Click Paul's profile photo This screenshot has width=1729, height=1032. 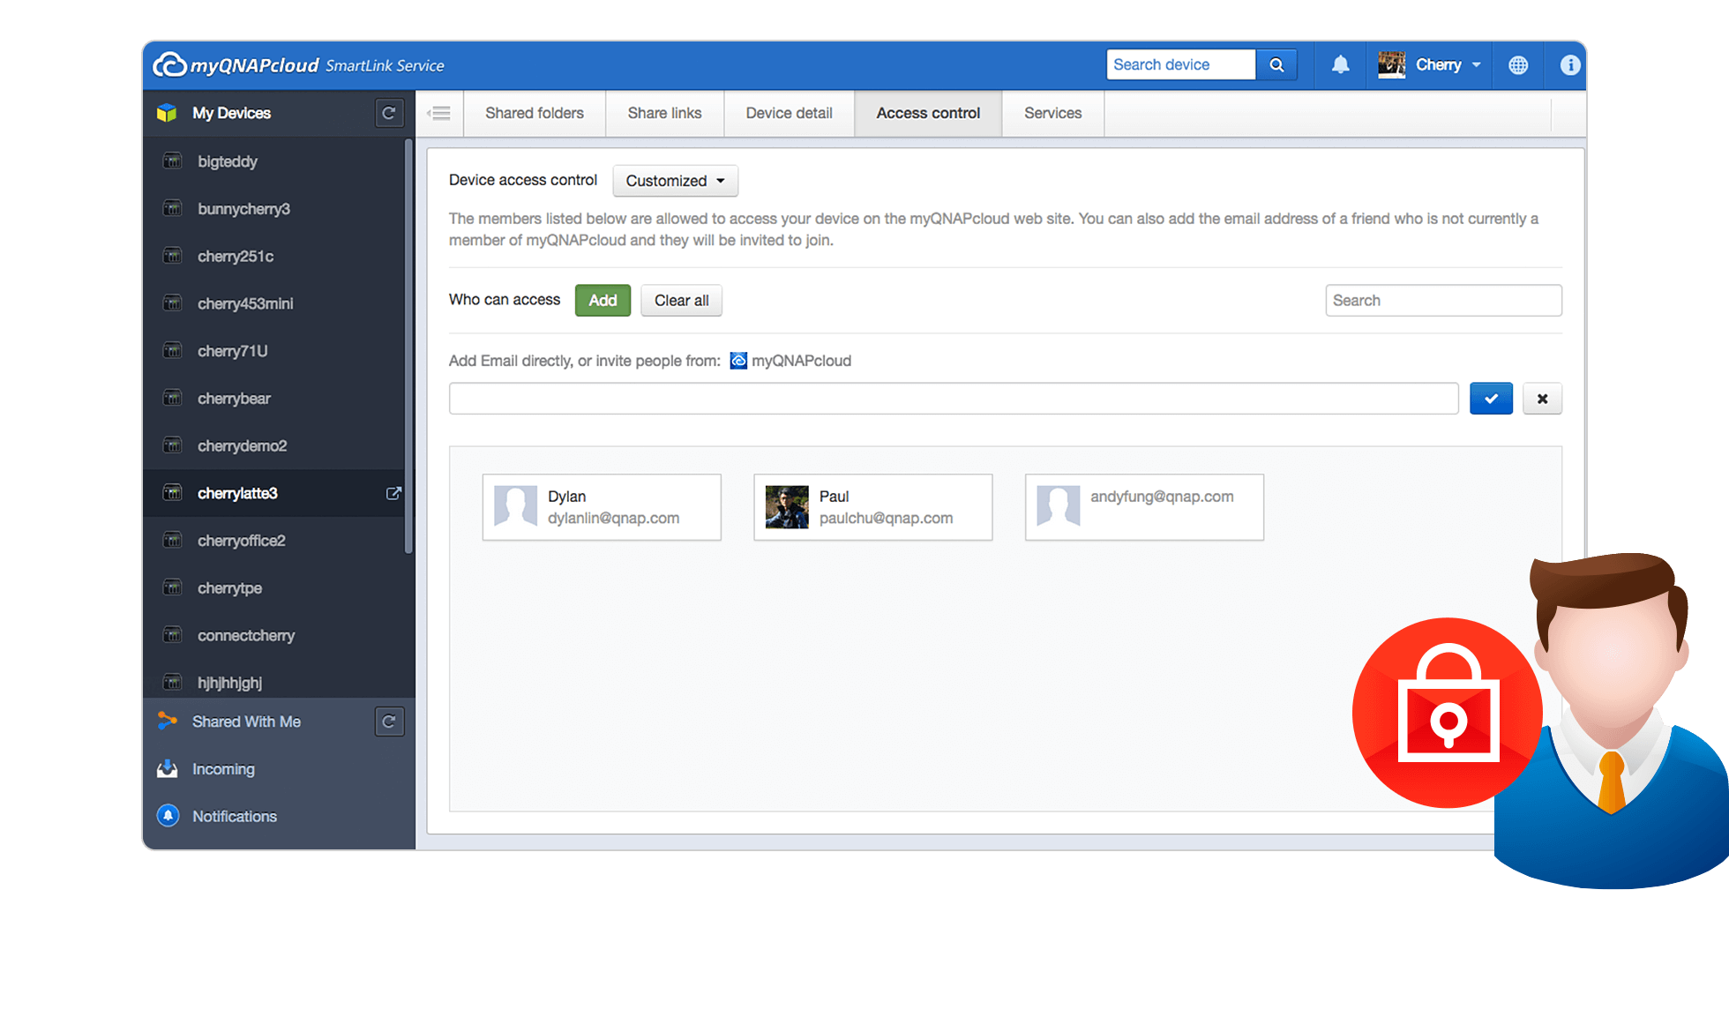787,507
